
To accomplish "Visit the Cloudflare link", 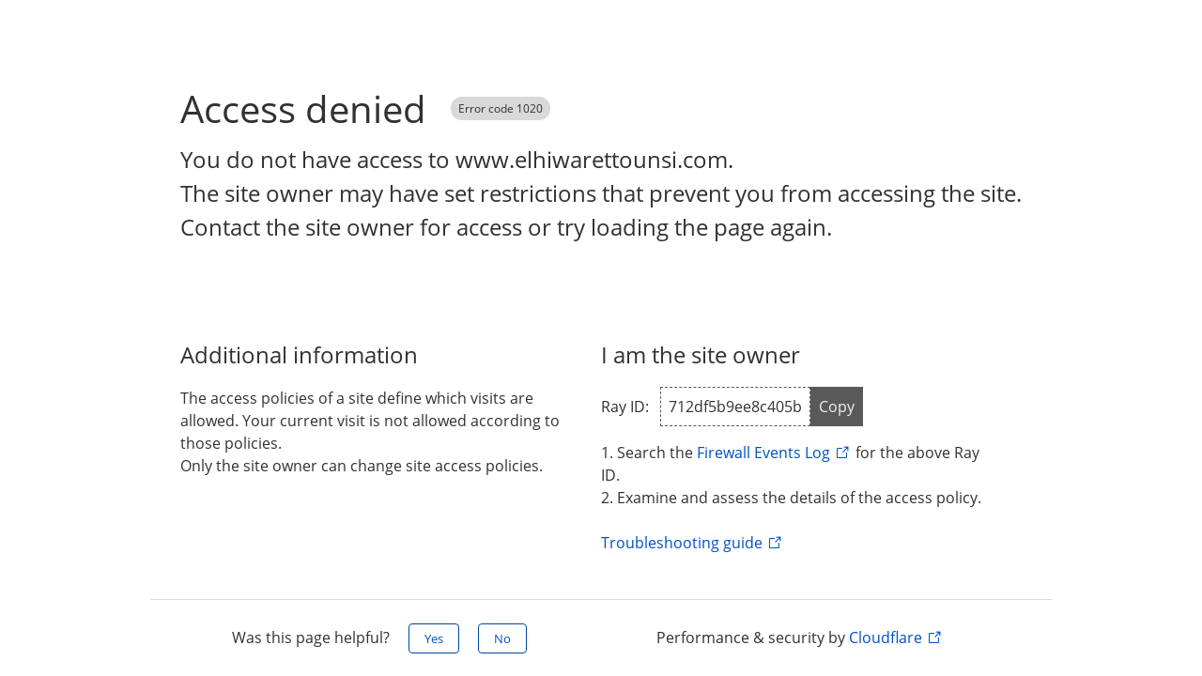I will 886,638.
